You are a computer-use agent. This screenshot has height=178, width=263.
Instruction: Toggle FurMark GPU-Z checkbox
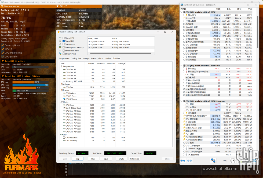tap(3, 49)
